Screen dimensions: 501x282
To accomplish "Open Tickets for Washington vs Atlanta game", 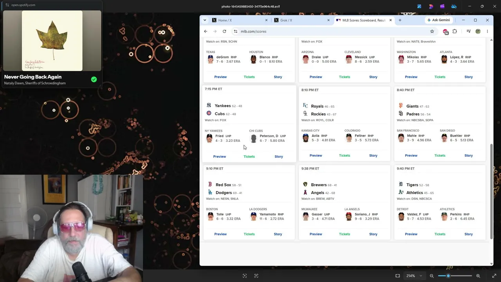I will click(x=440, y=77).
